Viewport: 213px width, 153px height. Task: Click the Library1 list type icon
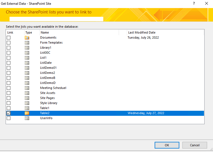(27, 48)
